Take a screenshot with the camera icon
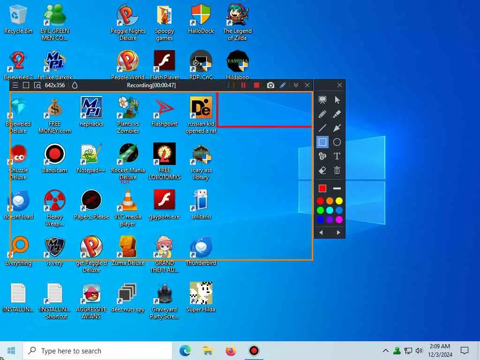 coord(270,85)
